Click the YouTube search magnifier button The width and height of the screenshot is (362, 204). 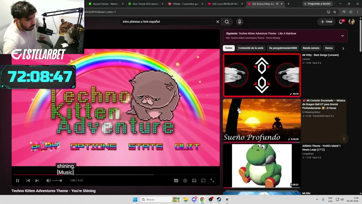[227, 22]
